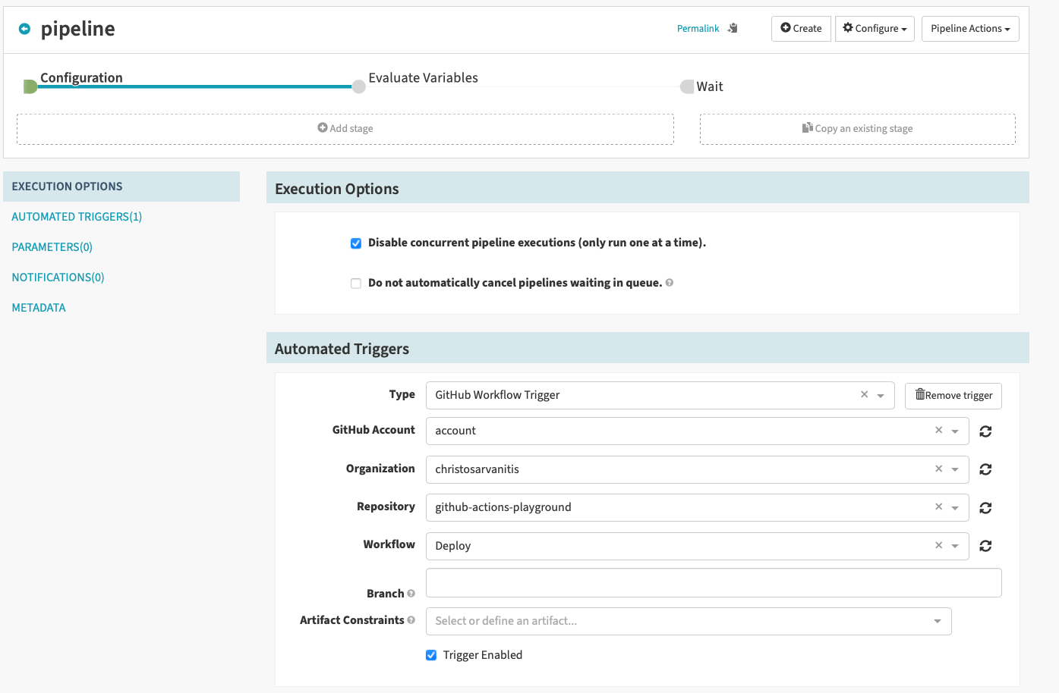
Task: Clear the GitHub Workflow Trigger type selection
Action: [864, 394]
